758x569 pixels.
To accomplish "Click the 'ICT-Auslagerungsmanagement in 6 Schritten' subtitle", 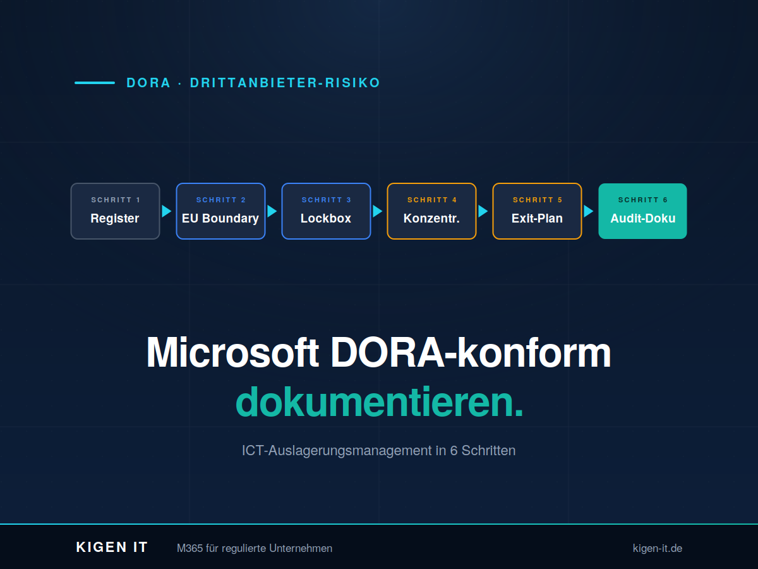I will pos(379,451).
